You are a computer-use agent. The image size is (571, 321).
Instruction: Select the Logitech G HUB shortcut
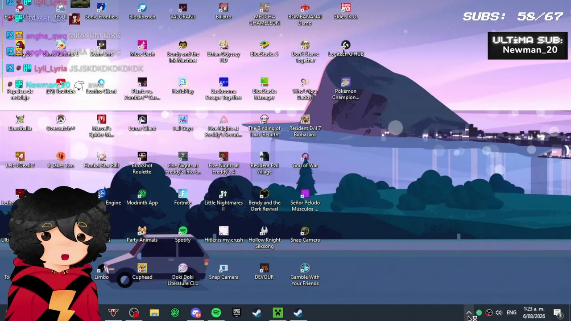tap(346, 49)
